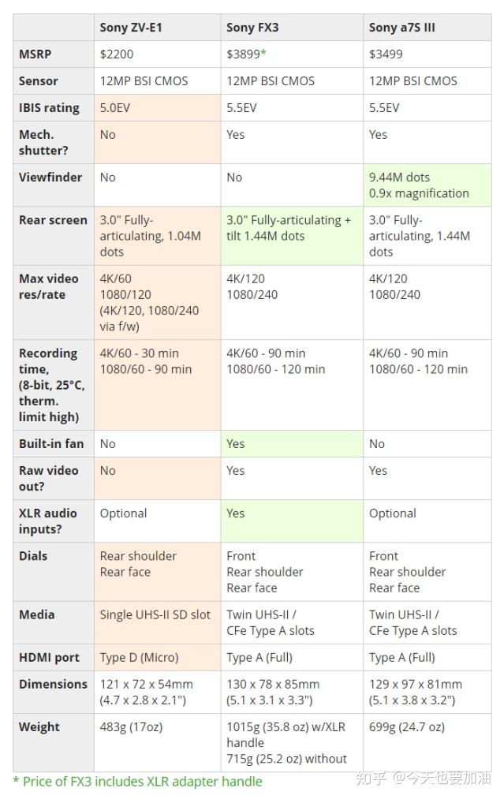Click the Type D (Micro) HDMI cell
Image resolution: width=504 pixels, height=799 pixels.
click(140, 657)
